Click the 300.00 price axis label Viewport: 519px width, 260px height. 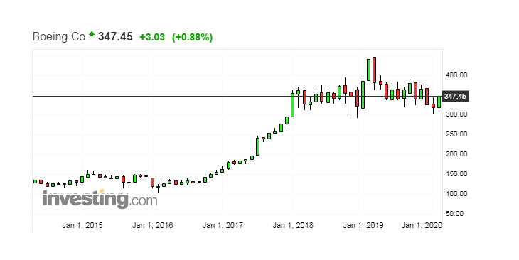point(456,114)
